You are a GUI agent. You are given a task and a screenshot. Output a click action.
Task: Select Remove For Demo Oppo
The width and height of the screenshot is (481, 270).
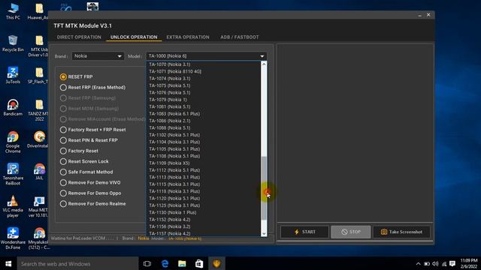pos(90,193)
